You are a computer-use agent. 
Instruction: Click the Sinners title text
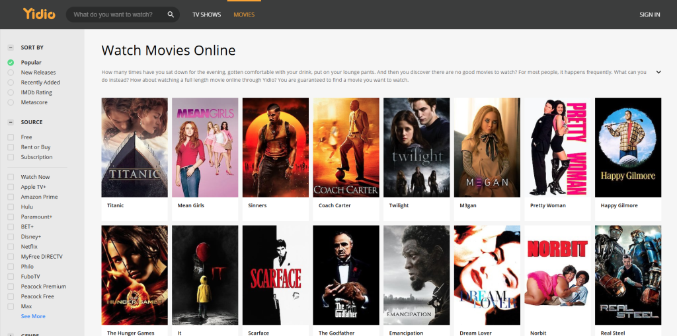coord(257,205)
